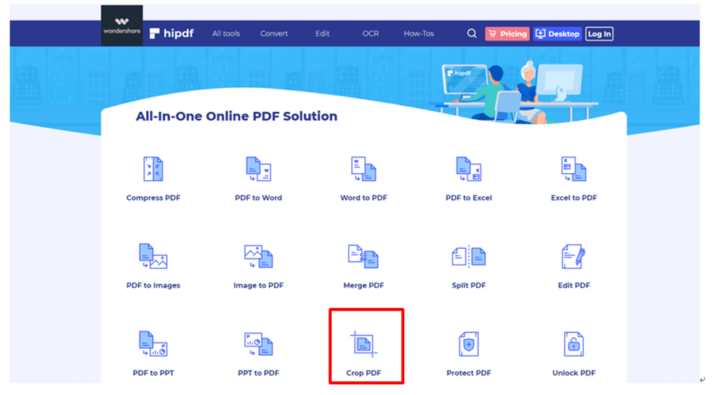
Task: Open the PDF to Excel icon
Action: tap(468, 169)
